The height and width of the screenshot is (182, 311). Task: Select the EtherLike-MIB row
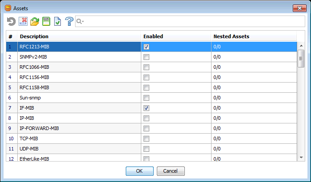[x=152, y=158]
